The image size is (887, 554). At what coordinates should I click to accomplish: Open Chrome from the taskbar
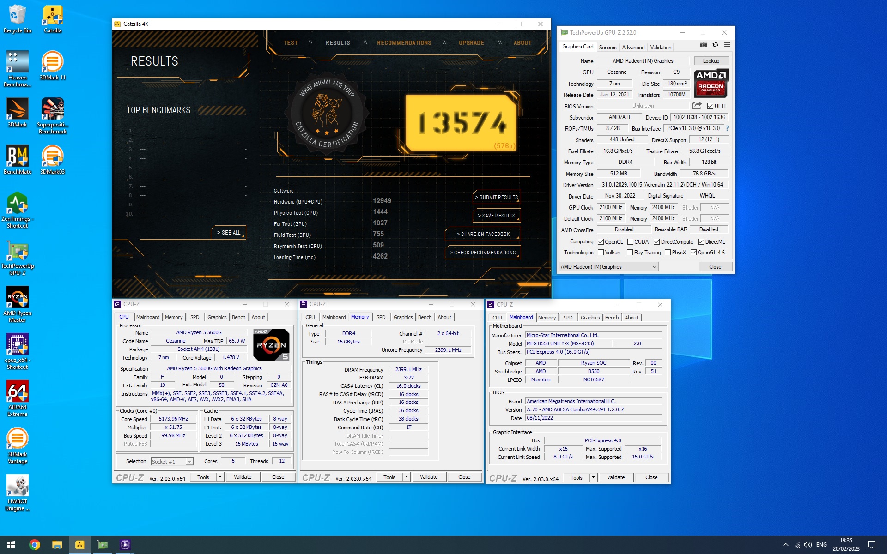[34, 545]
